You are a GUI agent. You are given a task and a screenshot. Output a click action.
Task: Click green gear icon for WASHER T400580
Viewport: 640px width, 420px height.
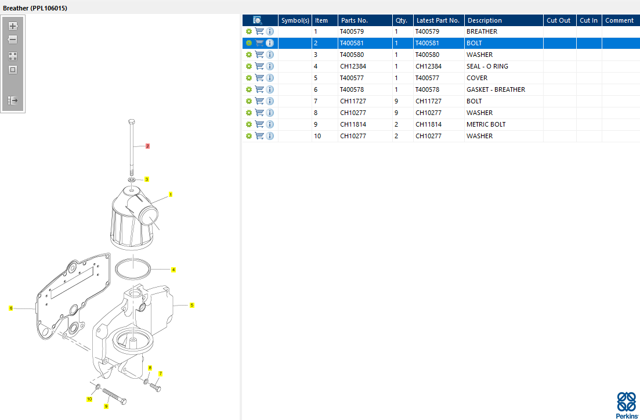point(248,55)
